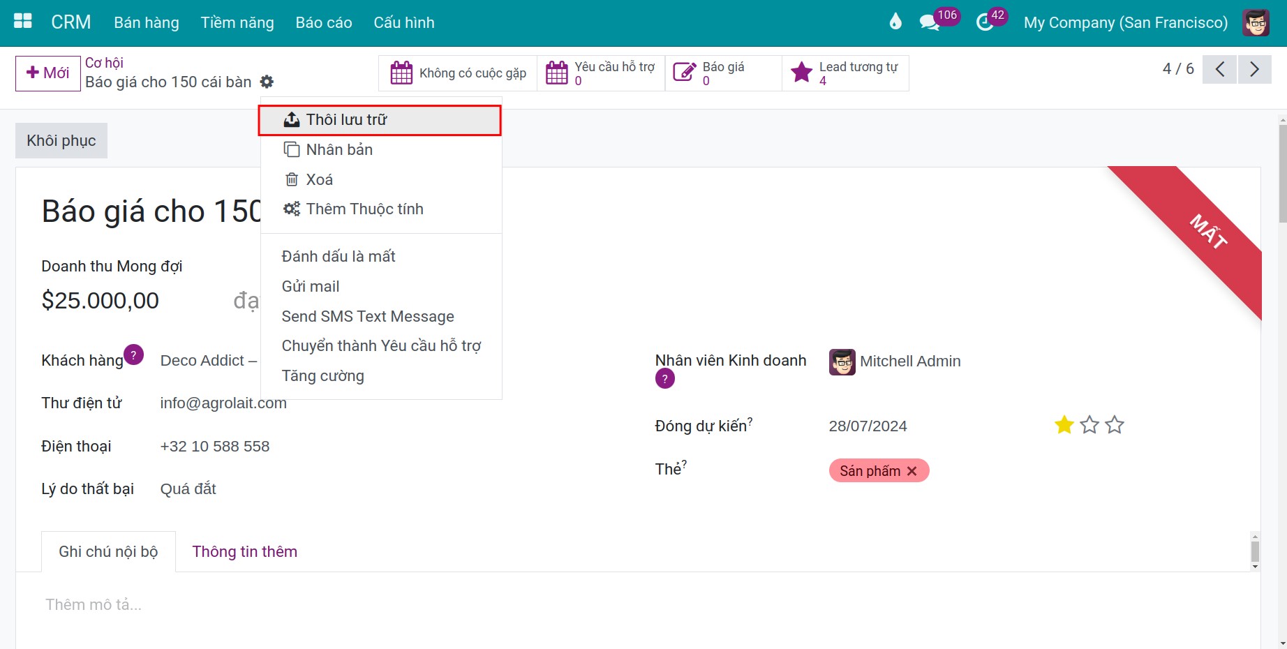
Task: Click the gear actions icon next to title
Action: click(267, 82)
